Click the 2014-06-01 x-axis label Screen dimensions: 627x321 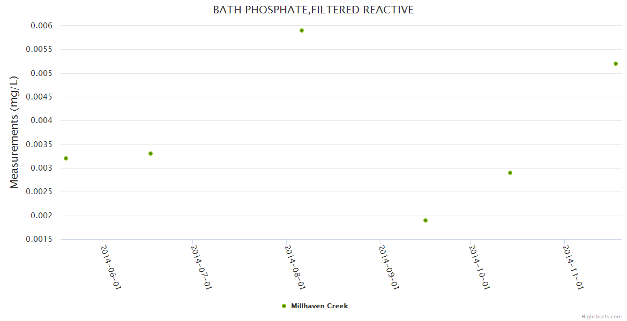[111, 267]
